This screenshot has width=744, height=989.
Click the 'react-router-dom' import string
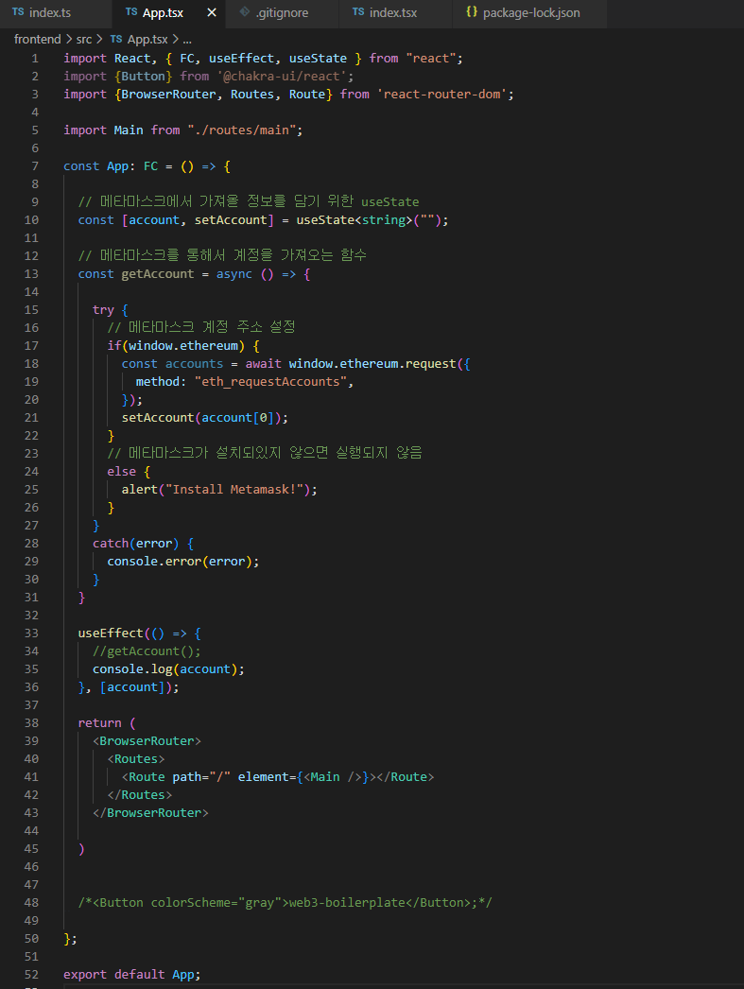(441, 95)
